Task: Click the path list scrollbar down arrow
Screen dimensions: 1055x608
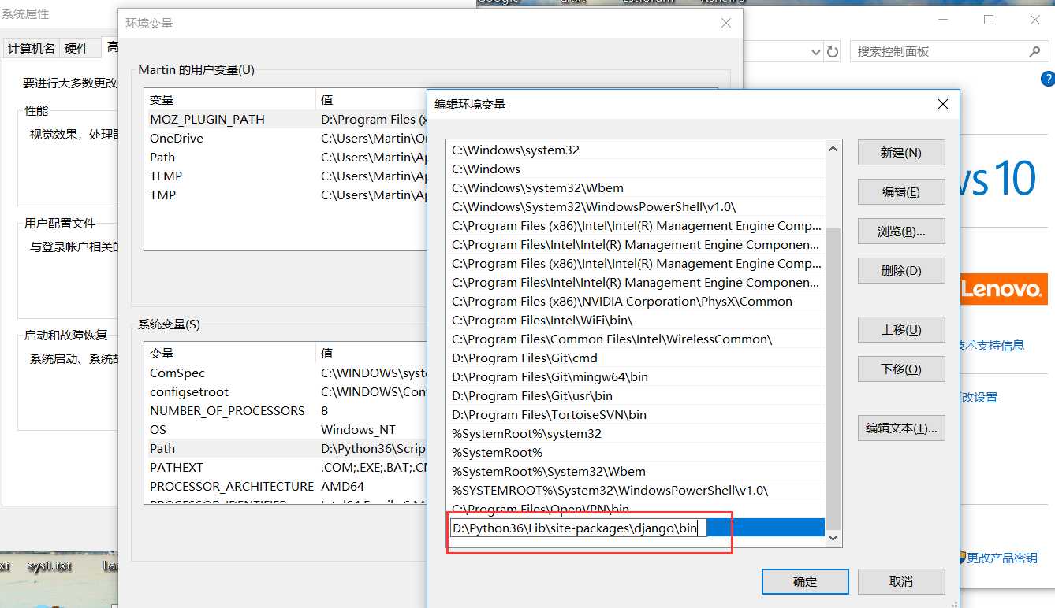Action: [x=833, y=539]
